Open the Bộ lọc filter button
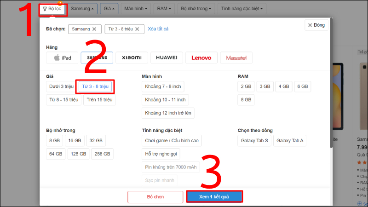Screen dimensions: 368x207 tap(52, 9)
